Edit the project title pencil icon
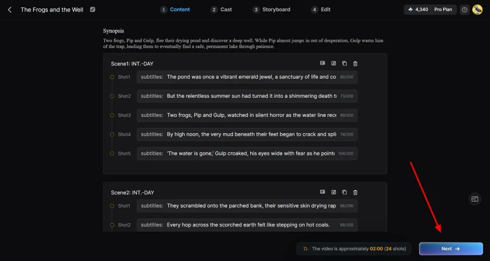Screen dimensions: 490x261 (x=92, y=10)
